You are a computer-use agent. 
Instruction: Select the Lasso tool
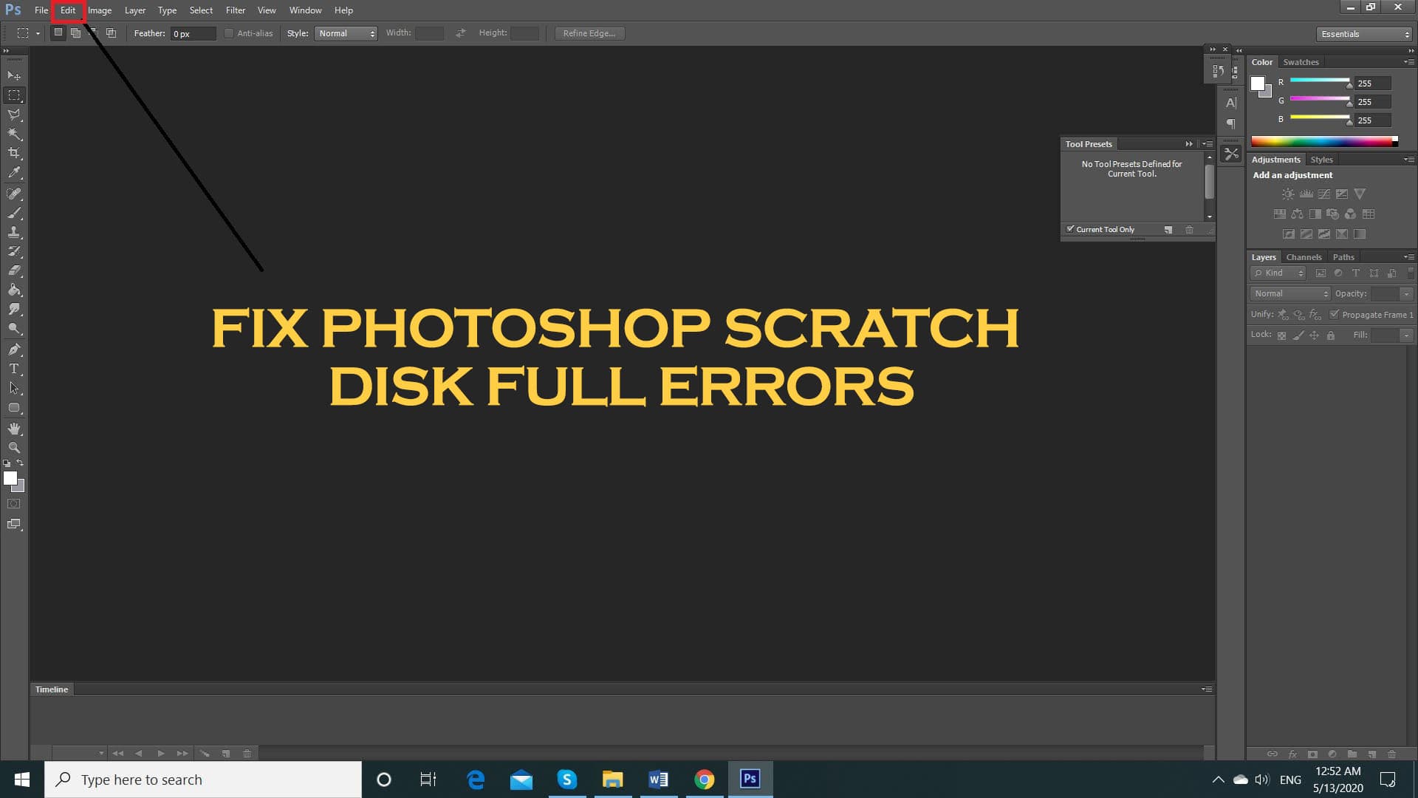click(14, 115)
